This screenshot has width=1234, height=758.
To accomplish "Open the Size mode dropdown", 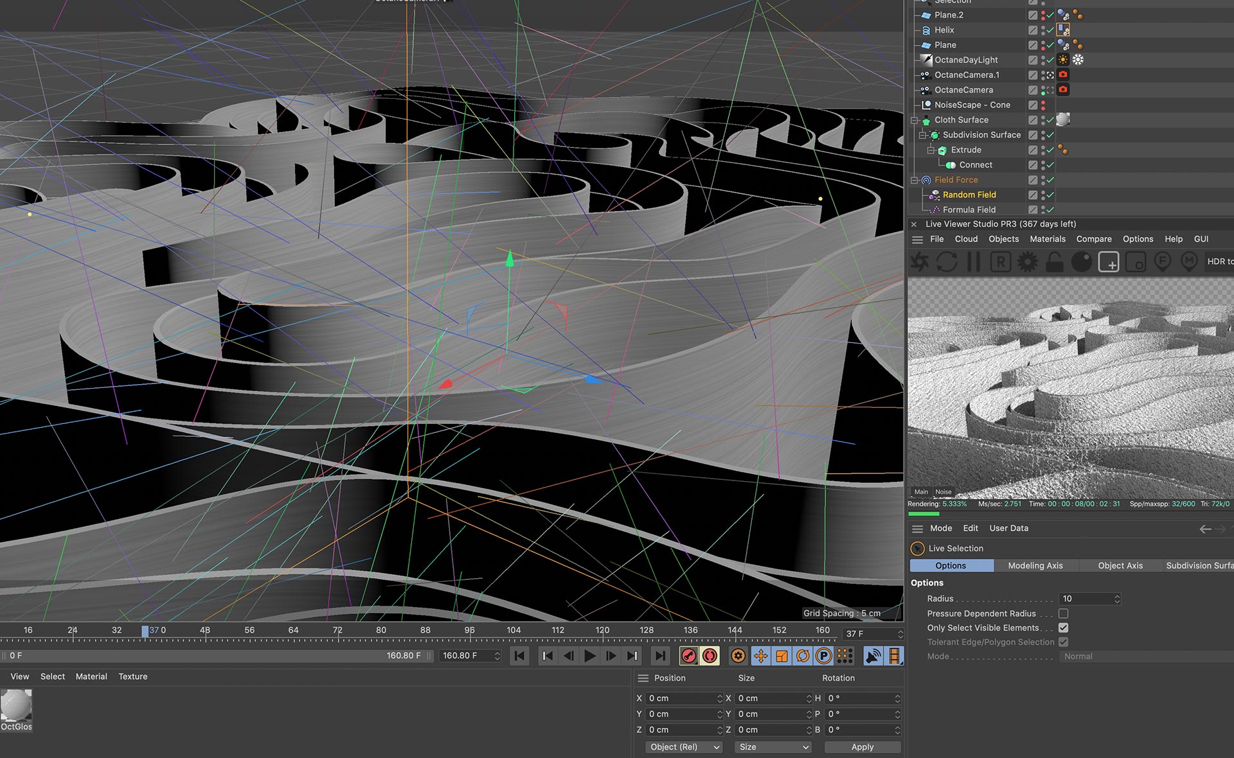I will coord(773,747).
